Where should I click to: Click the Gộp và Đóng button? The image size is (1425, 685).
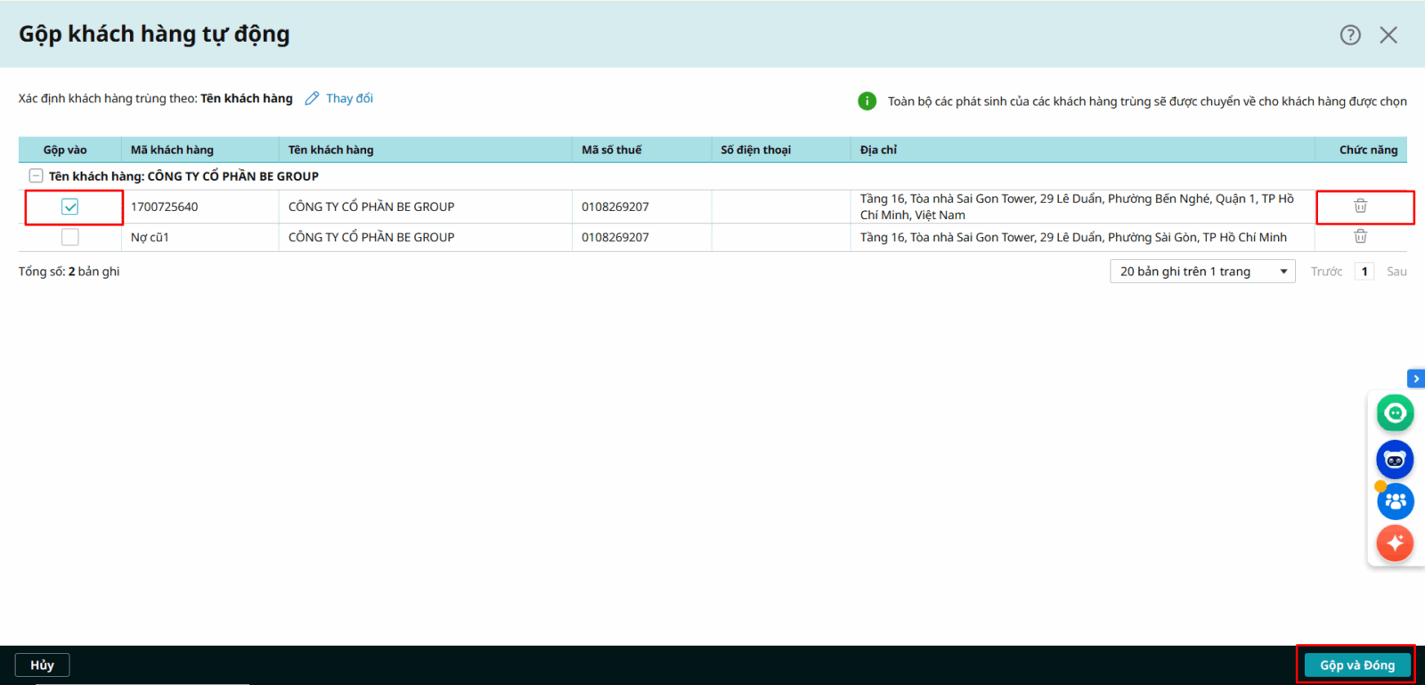[1356, 665]
